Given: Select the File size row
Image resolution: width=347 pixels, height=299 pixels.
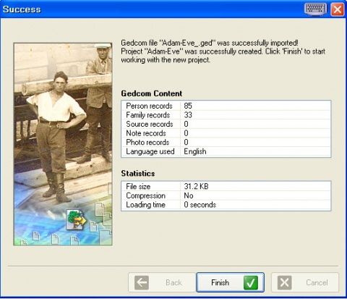Looking at the screenshot, I should point(226,186).
